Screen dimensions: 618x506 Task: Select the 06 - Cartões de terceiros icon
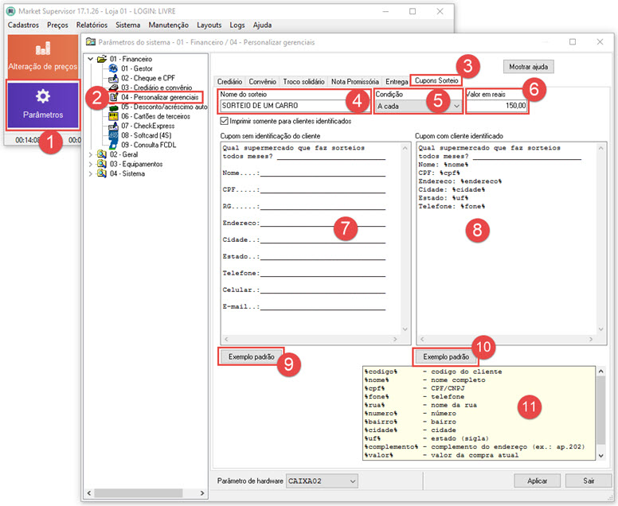pyautogui.click(x=114, y=116)
